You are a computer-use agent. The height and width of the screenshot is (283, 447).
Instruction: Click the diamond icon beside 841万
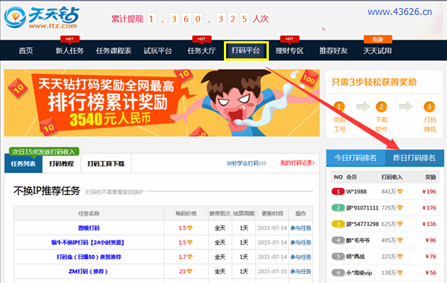(x=400, y=192)
